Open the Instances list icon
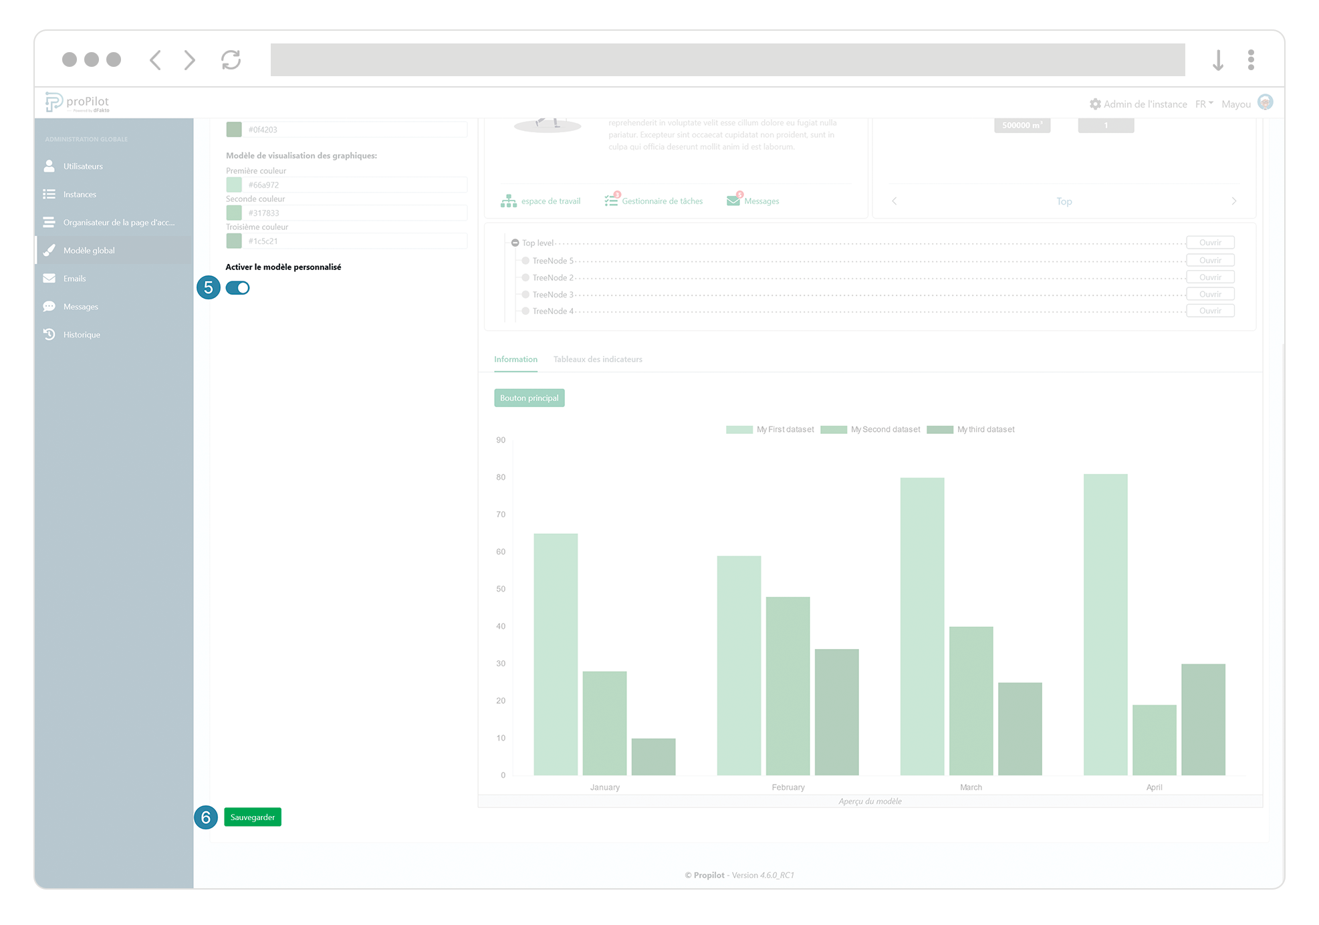Screen dimensions: 1319x925 coord(49,194)
